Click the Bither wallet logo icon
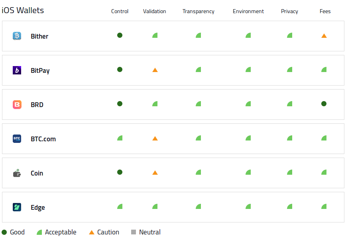 [x=17, y=36]
